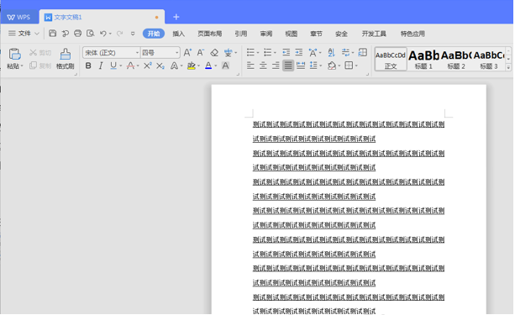The height and width of the screenshot is (315, 515).
Task: Toggle Bold formatting
Action: [88, 66]
